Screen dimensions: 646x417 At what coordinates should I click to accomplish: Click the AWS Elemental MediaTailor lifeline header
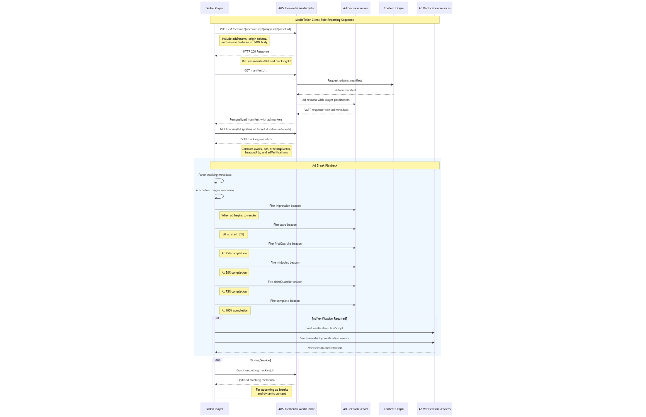296,8
